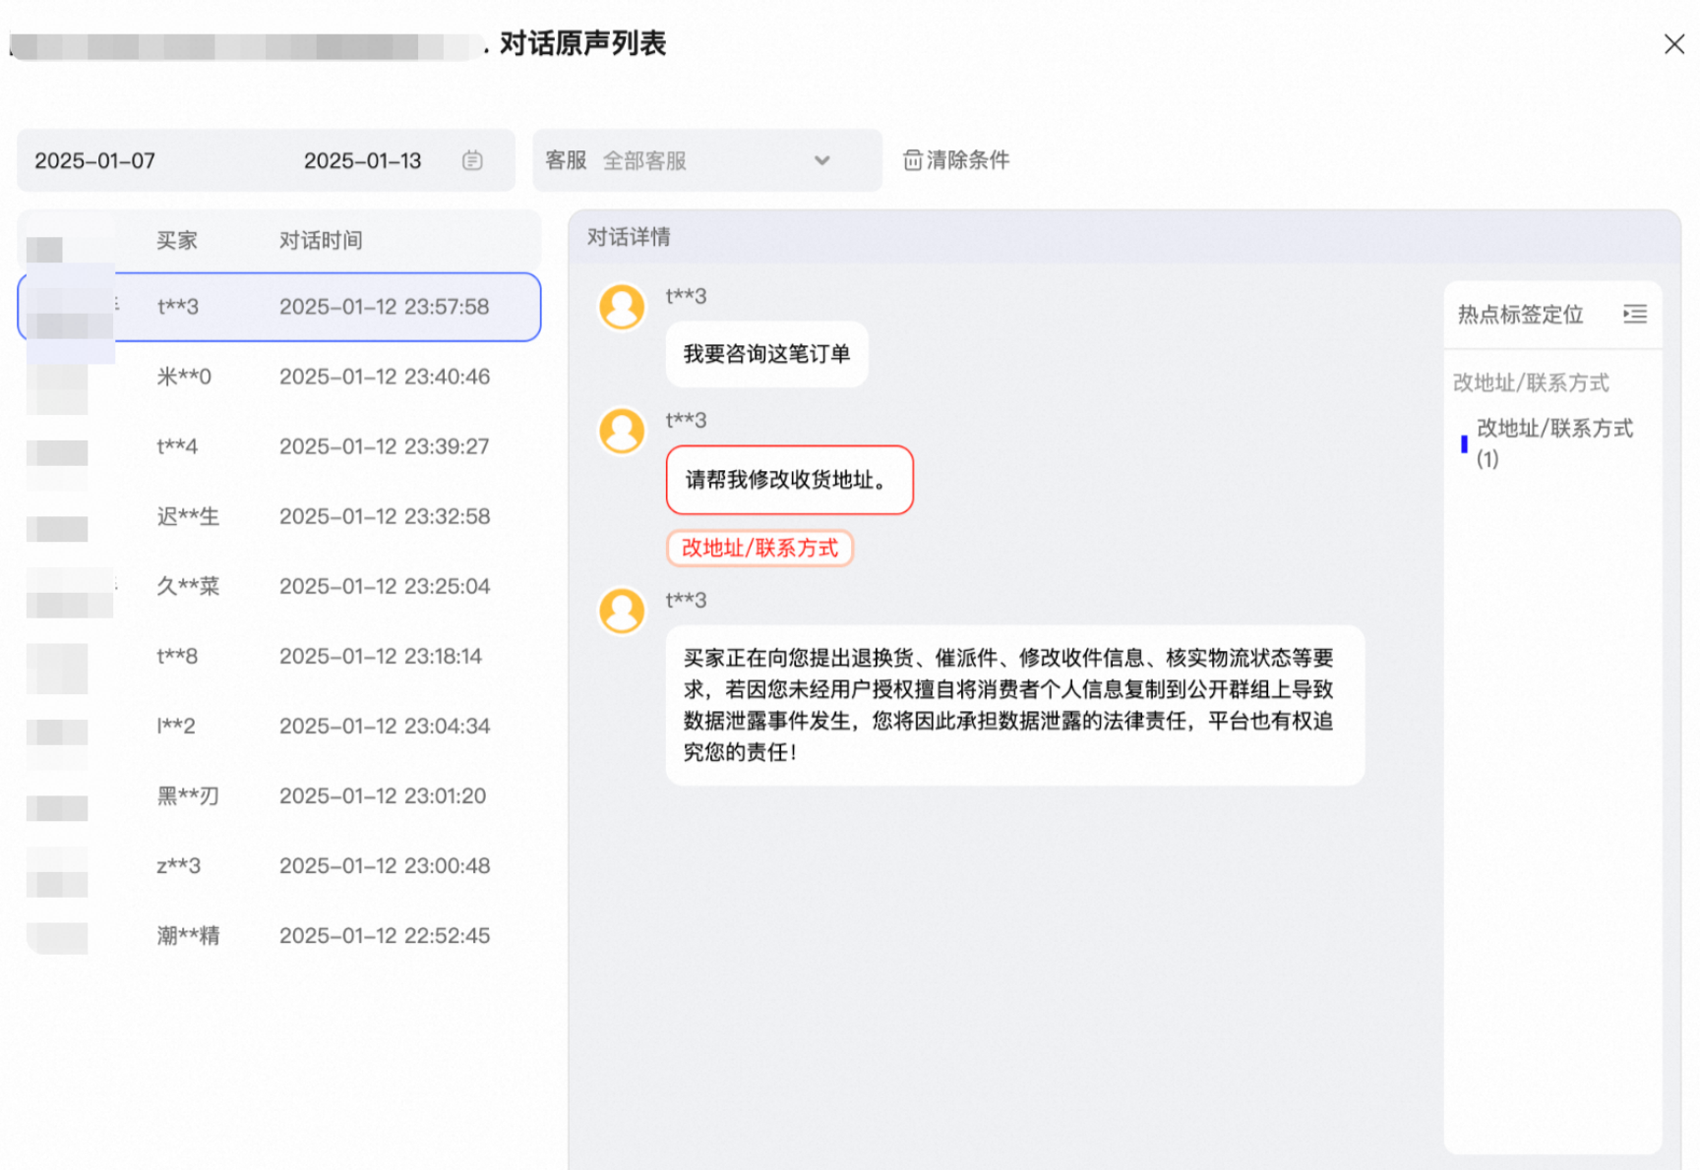
Task: Click avatar next to 请帮我修改收货地址 message
Action: 622,431
